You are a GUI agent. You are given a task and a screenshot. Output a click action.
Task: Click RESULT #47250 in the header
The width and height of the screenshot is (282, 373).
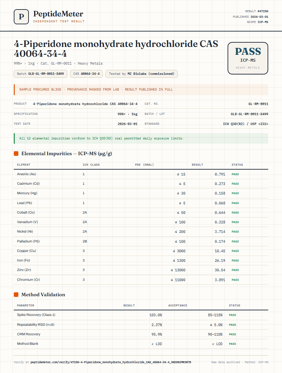tap(256, 11)
